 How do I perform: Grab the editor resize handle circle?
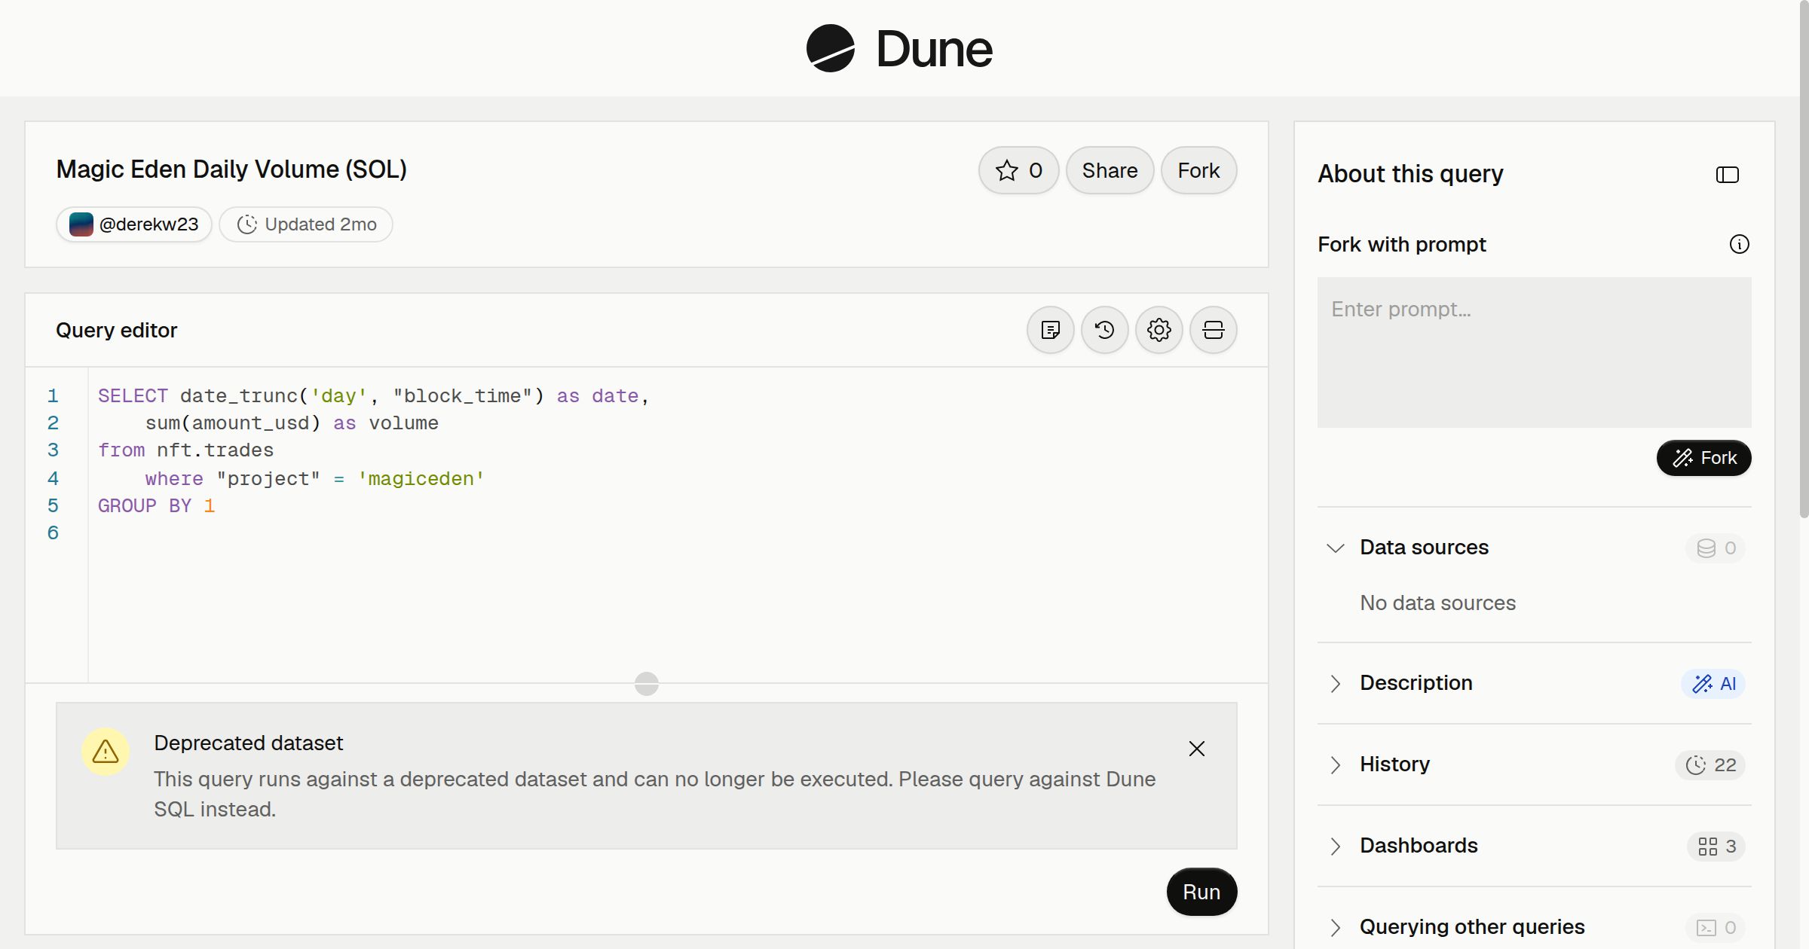click(646, 684)
